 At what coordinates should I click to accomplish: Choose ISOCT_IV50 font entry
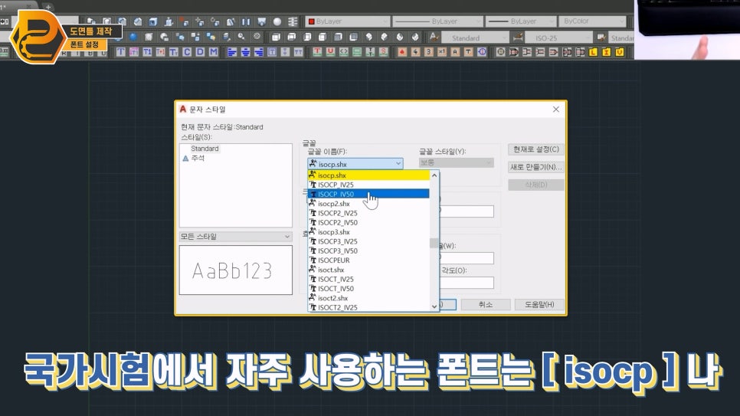368,289
